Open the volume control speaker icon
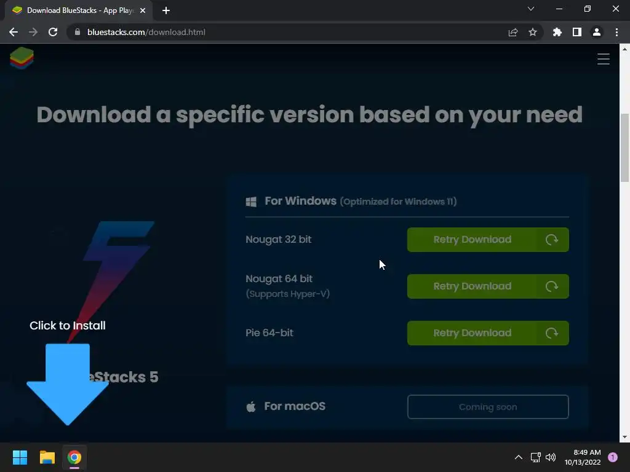The image size is (630, 472). (x=551, y=457)
